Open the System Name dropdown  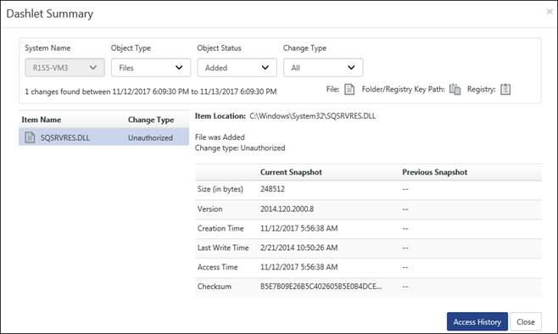(x=64, y=68)
